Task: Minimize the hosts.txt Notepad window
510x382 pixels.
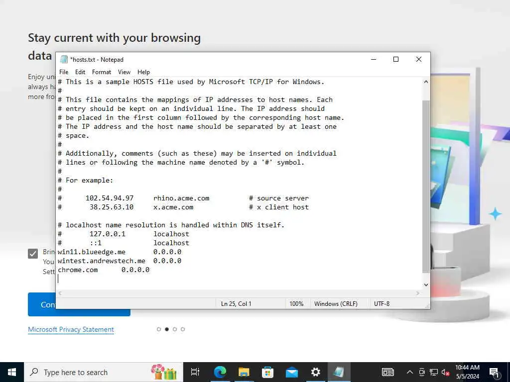Action: coord(374,59)
